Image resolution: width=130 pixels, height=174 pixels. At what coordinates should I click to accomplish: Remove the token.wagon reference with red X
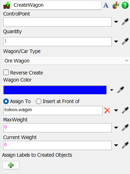(x=107, y=110)
